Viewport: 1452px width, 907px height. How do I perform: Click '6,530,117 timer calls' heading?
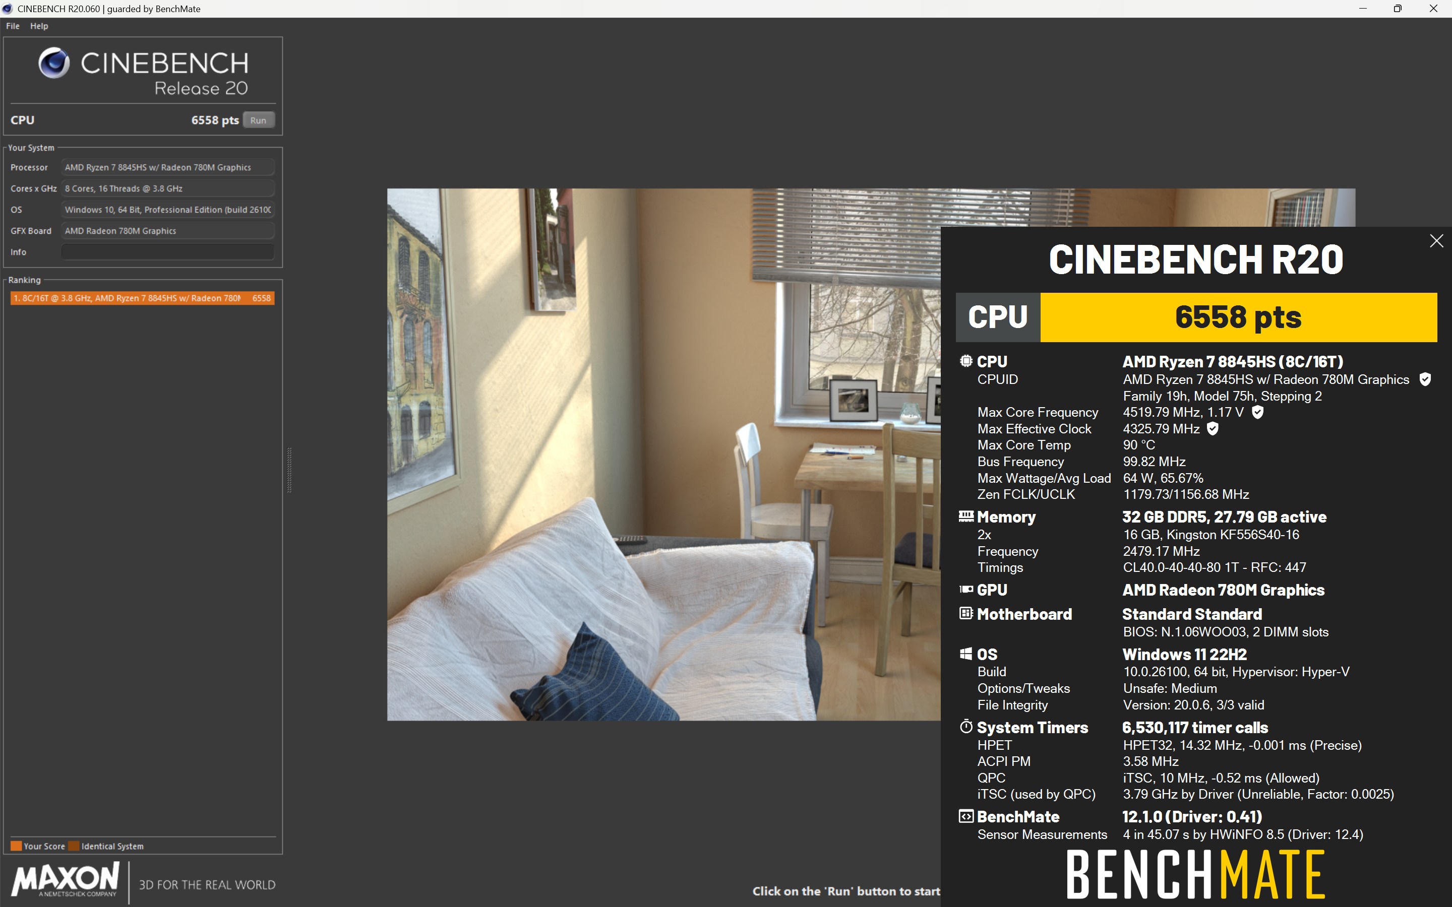tap(1194, 728)
